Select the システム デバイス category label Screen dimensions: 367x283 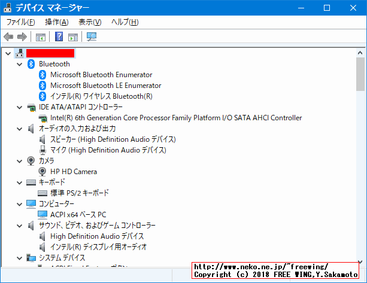[62, 258]
